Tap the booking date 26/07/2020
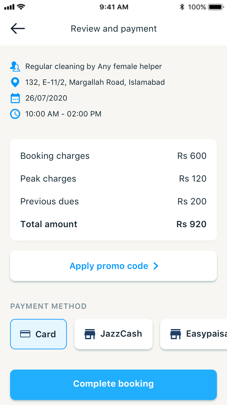 [x=46, y=98]
